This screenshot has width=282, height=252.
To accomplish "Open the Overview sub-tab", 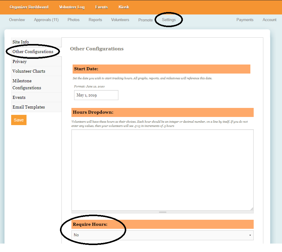I will (x=17, y=20).
